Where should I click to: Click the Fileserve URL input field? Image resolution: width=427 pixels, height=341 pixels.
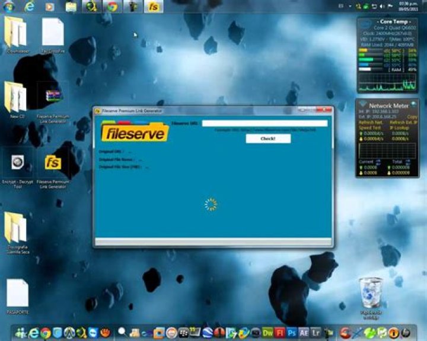[265, 124]
